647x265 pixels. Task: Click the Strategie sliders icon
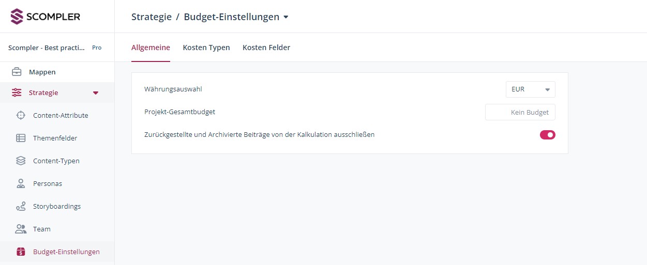click(x=17, y=92)
